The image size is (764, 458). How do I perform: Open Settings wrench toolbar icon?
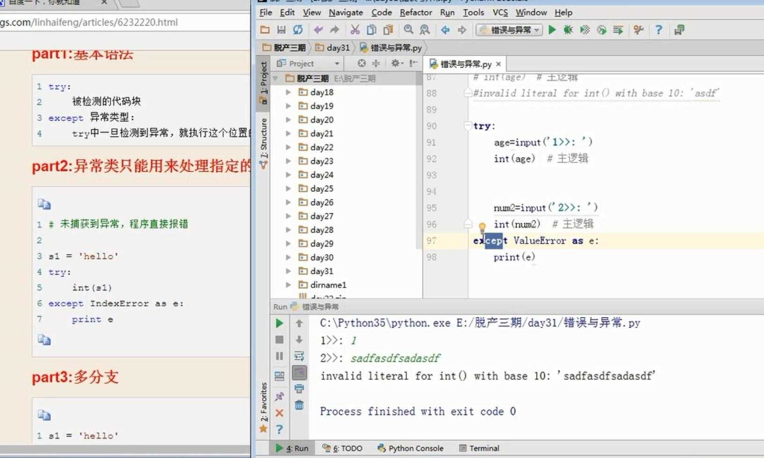(638, 30)
